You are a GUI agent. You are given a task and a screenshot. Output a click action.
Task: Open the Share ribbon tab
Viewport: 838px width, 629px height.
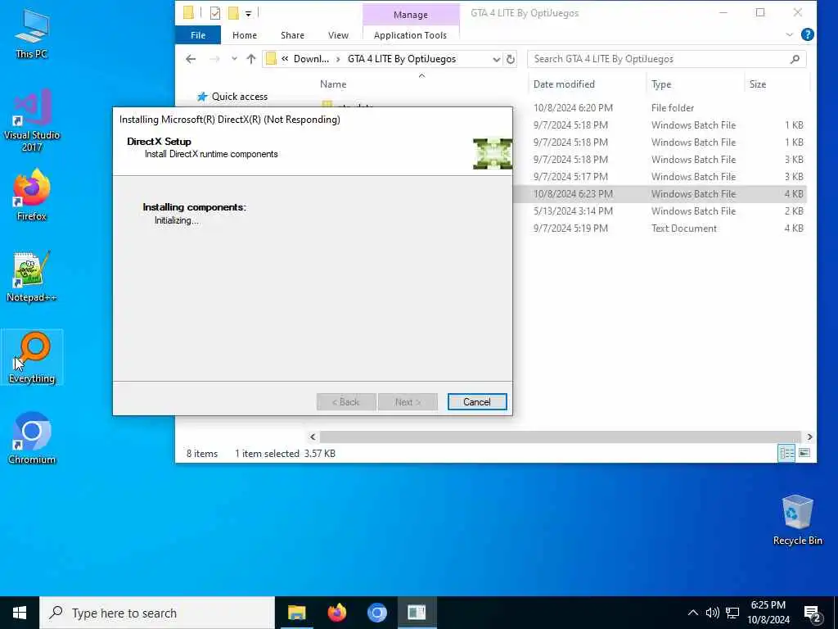coord(292,35)
